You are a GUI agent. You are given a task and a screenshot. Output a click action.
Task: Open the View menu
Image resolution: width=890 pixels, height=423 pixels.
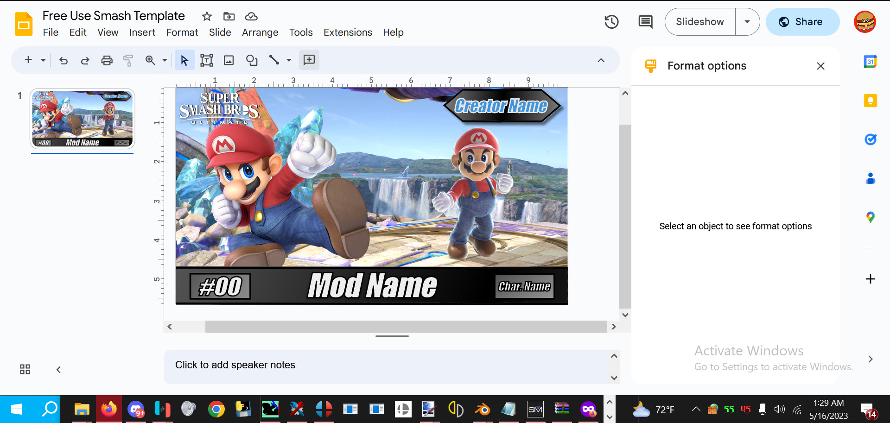pyautogui.click(x=108, y=32)
